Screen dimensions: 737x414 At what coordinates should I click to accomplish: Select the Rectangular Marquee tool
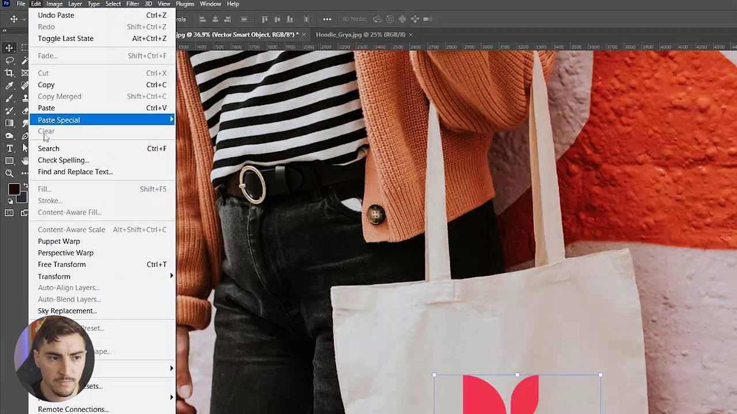point(25,48)
